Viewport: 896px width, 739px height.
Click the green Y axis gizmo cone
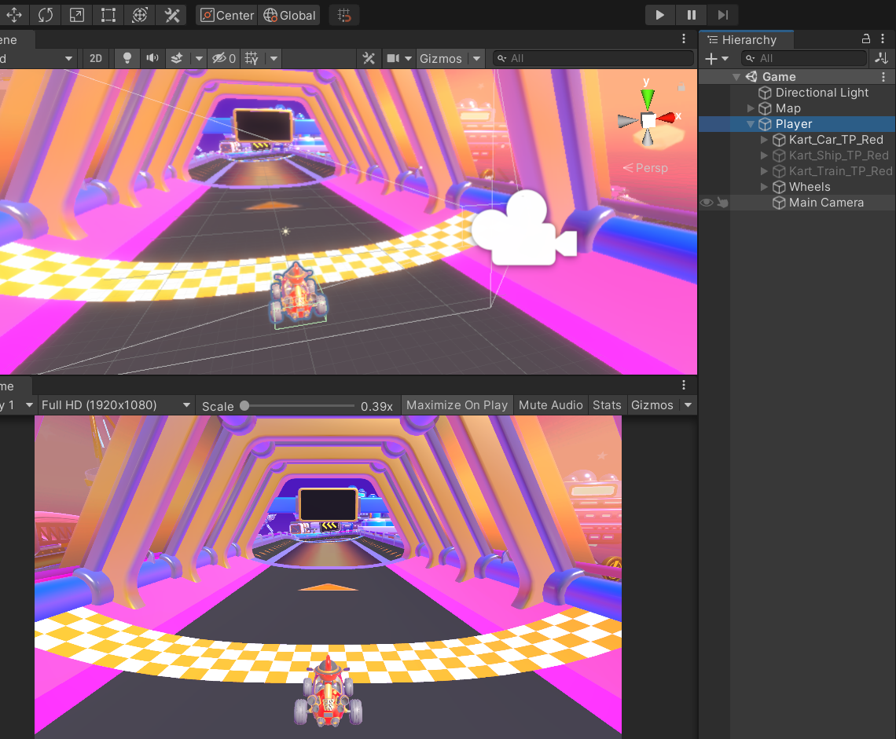point(647,99)
